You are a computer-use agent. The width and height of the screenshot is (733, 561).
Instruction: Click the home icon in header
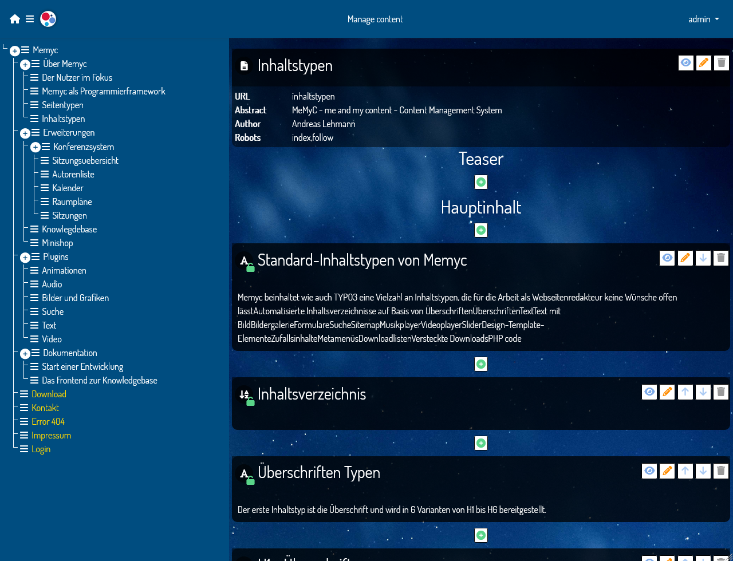click(15, 19)
